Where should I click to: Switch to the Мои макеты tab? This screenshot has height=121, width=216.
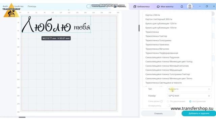click(165, 7)
